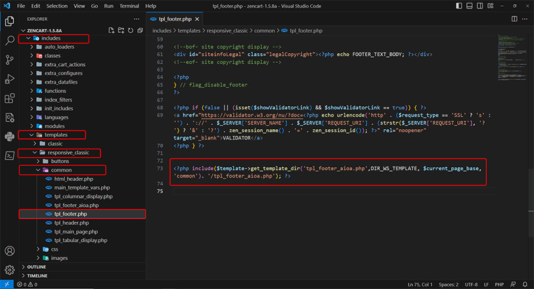Click the New Folder icon in Explorer

point(121,31)
